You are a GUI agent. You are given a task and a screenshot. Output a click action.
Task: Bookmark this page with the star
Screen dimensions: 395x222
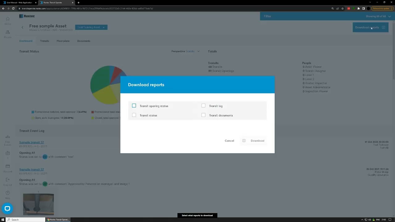coord(343,8)
